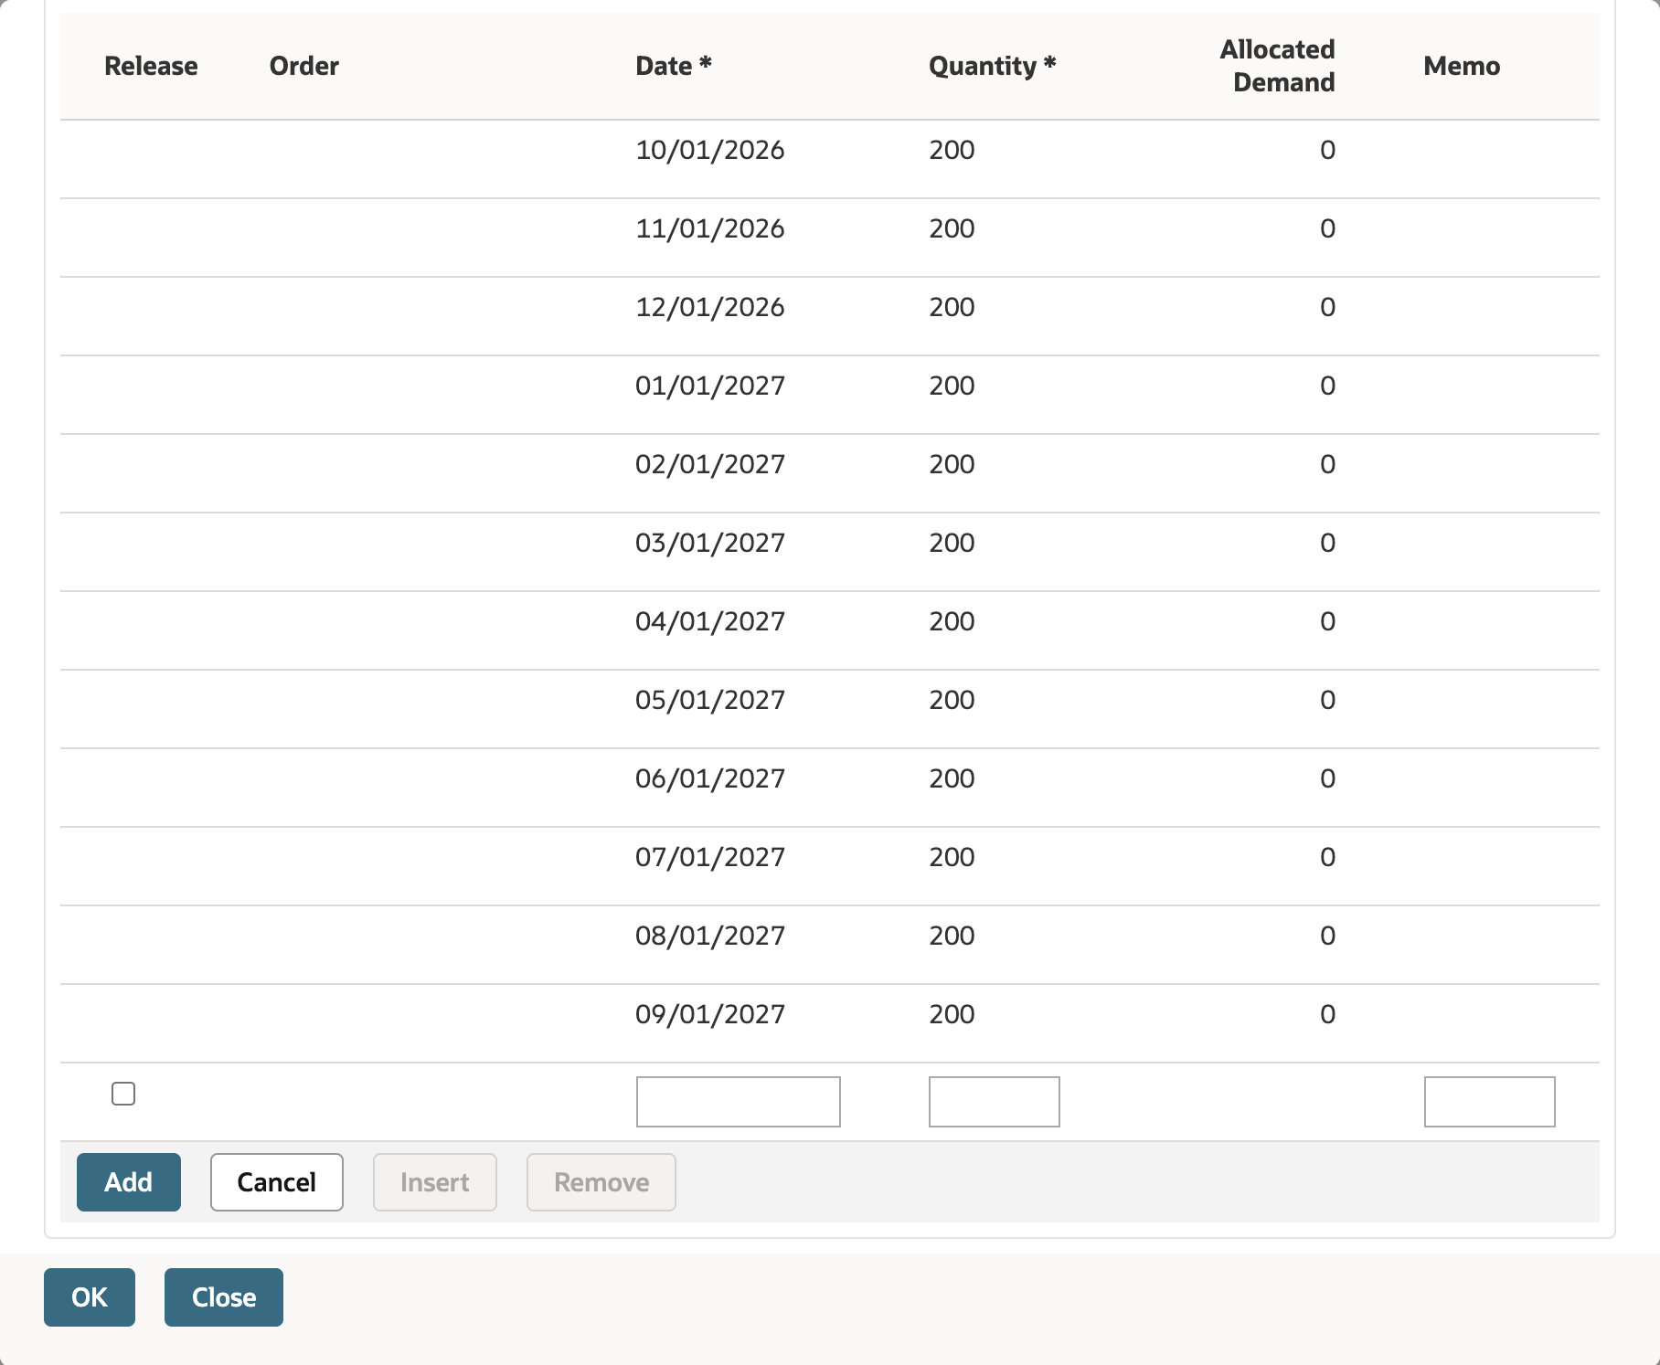Viewport: 1660px width, 1365px height.
Task: Select the 12/01/2026 date cell
Action: coord(710,307)
